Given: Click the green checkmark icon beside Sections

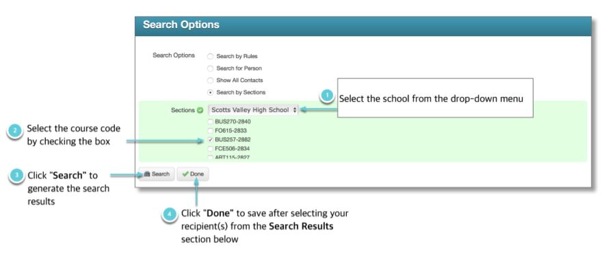Looking at the screenshot, I should [x=200, y=111].
